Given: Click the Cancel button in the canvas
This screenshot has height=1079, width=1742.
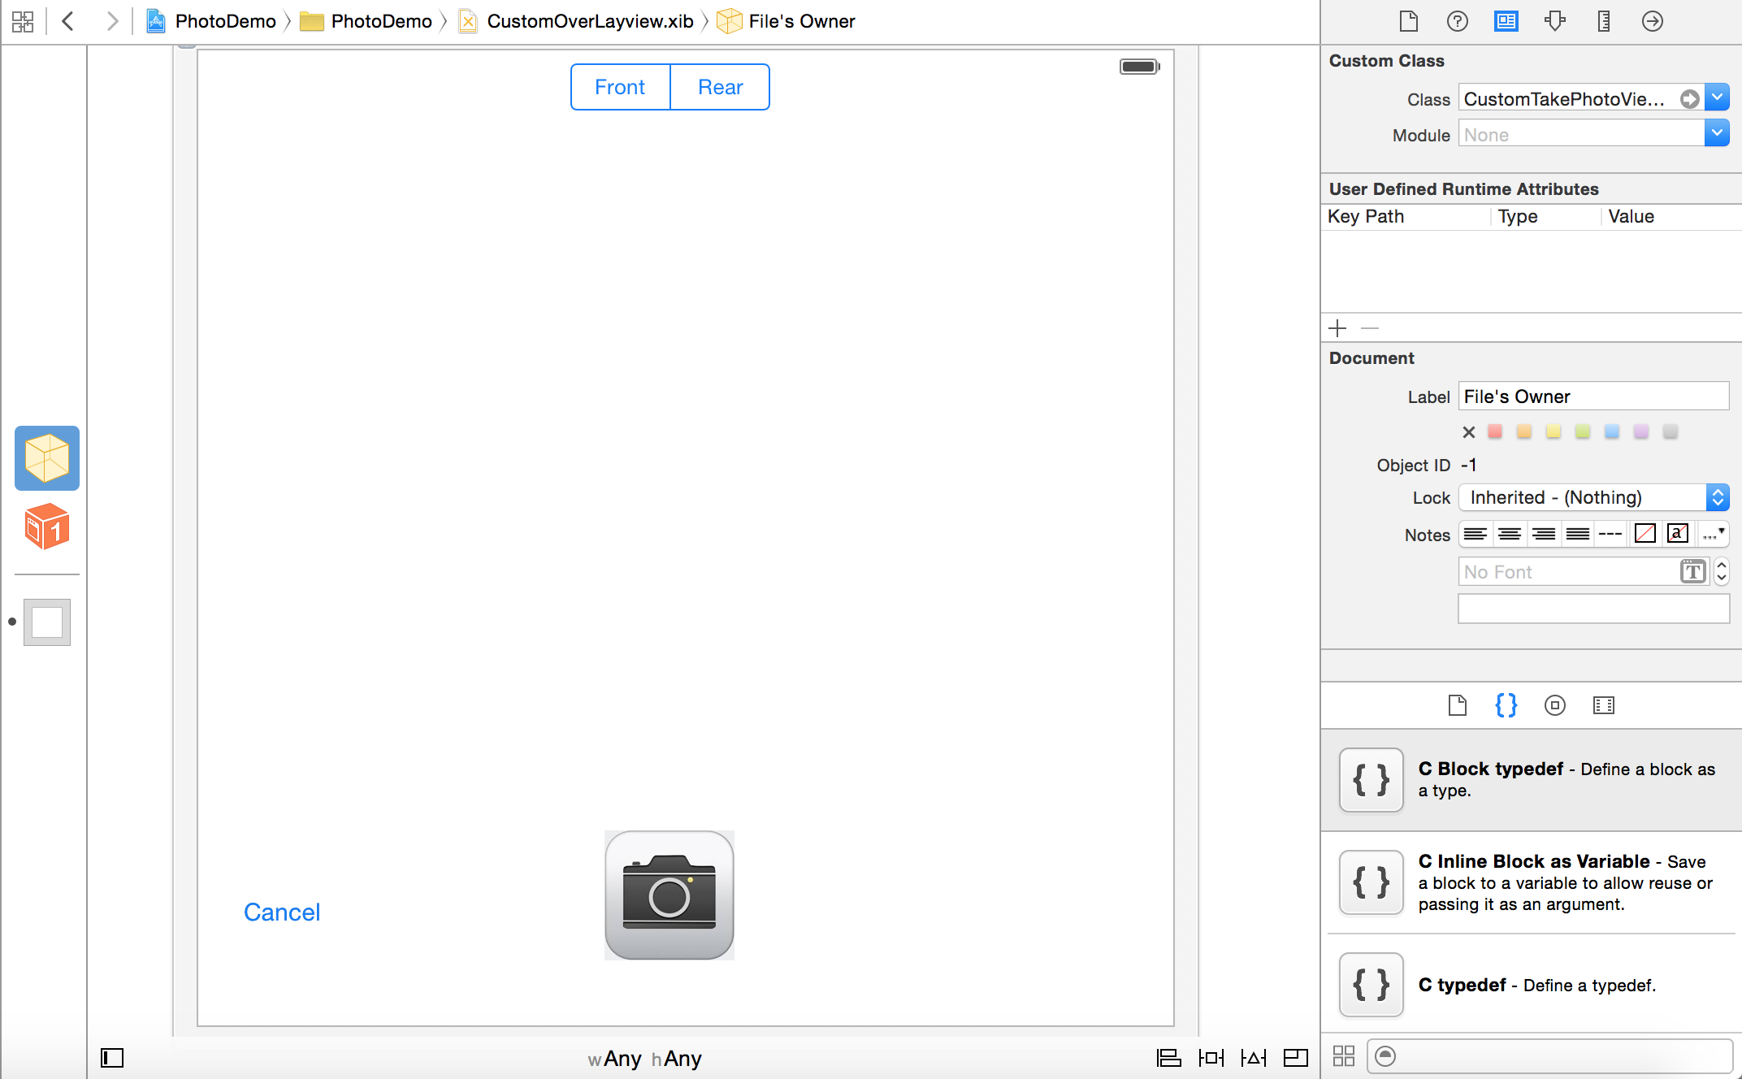Looking at the screenshot, I should [x=282, y=912].
